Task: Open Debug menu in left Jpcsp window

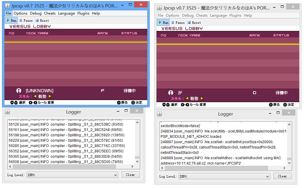Action: pyautogui.click(x=36, y=13)
